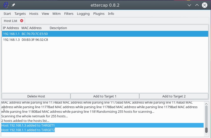211x138 pixels.
Task: Toggle the pin window icon
Action: point(13,5)
